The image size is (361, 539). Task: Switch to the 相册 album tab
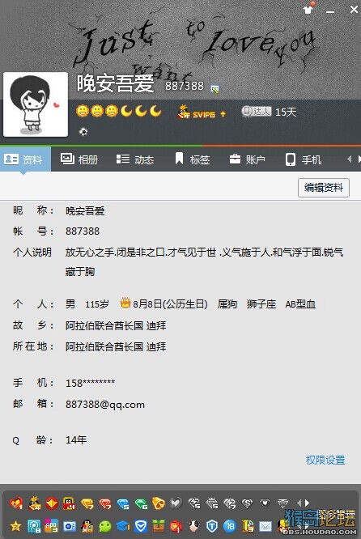pos(79,159)
